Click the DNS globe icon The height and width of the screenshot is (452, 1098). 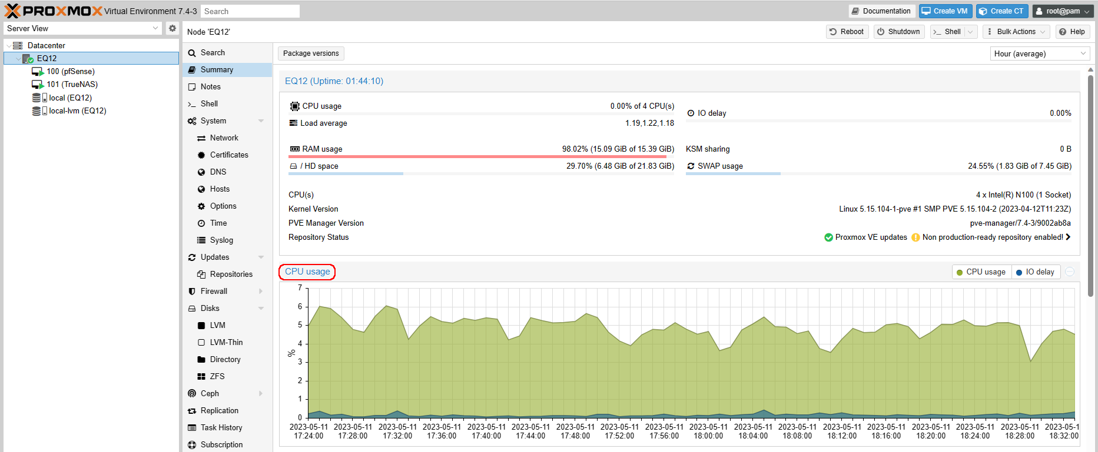click(x=201, y=172)
